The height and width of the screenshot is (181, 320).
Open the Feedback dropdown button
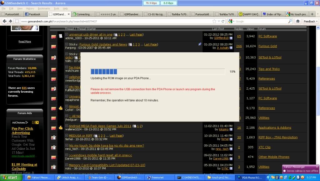tap(311, 21)
